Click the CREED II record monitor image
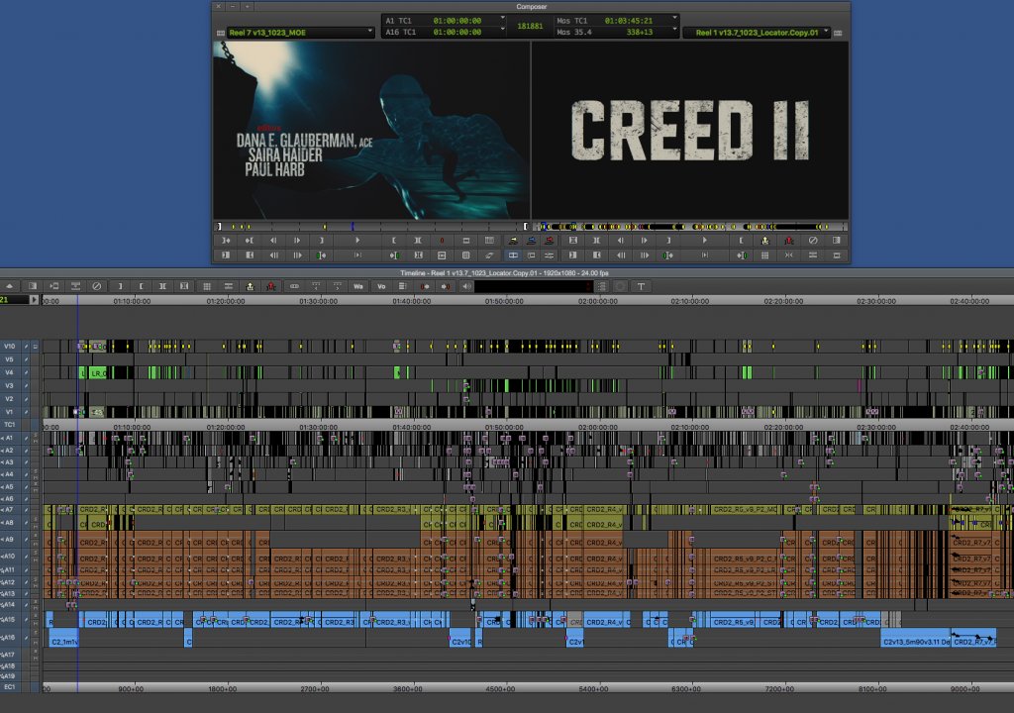 [x=690, y=130]
